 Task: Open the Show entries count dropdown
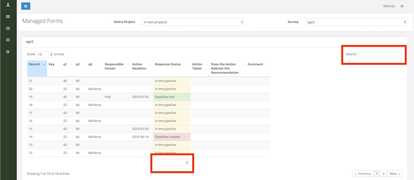click(44, 54)
